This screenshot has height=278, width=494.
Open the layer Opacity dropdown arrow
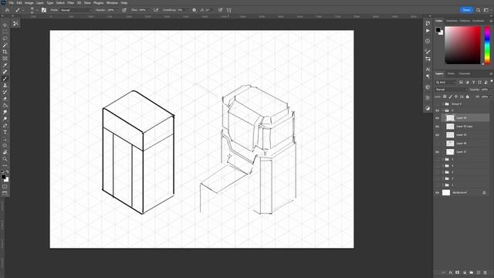click(x=490, y=90)
